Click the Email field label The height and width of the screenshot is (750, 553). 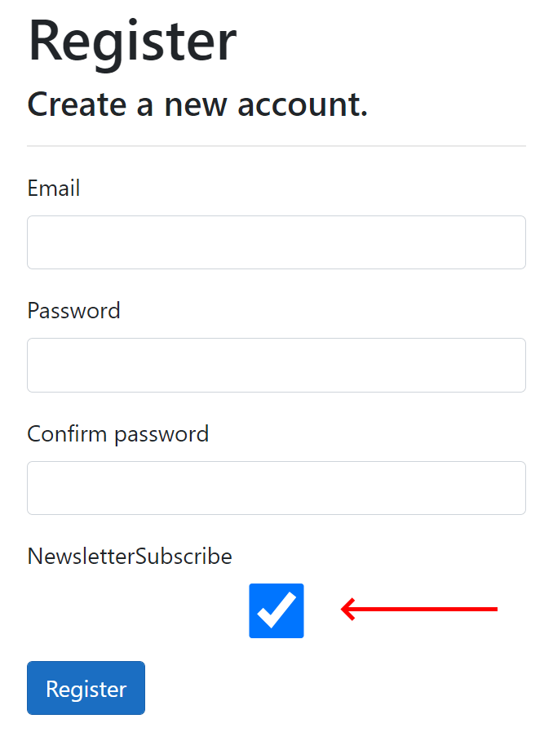click(53, 189)
